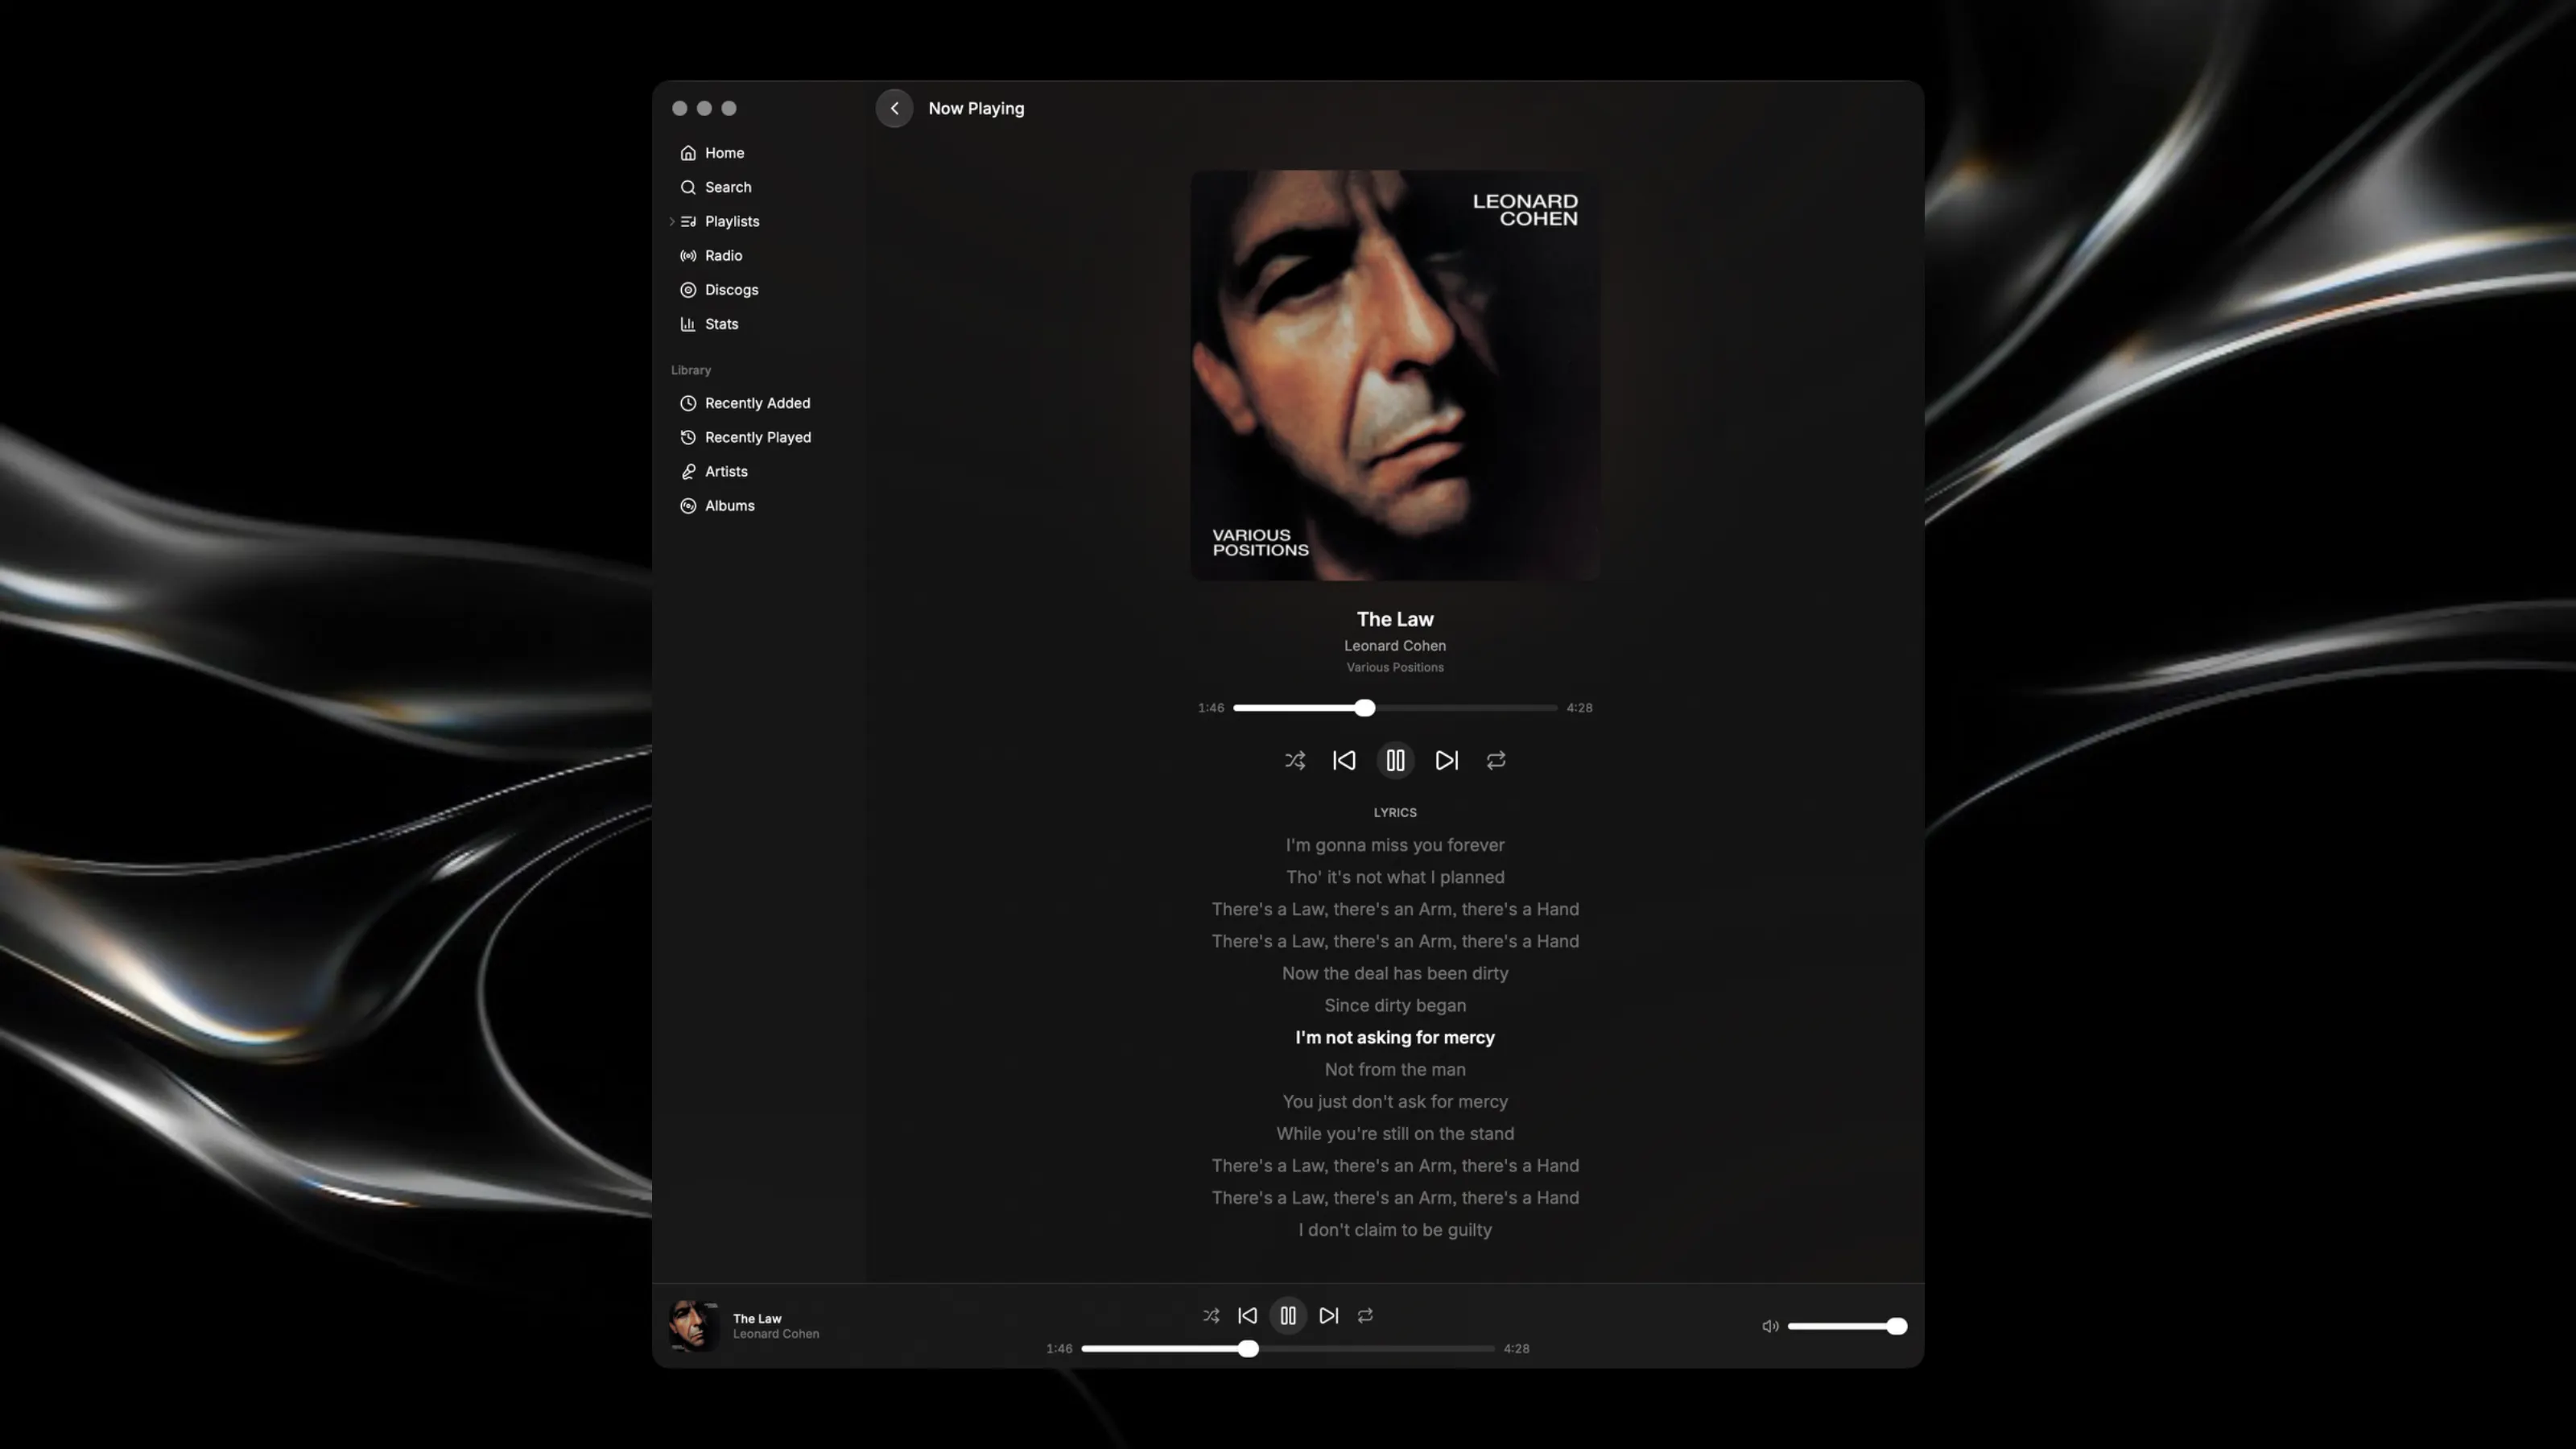Click highlighted lyric "I'm not asking for mercy"
Screen dimensions: 2576x1449
1395,1038
